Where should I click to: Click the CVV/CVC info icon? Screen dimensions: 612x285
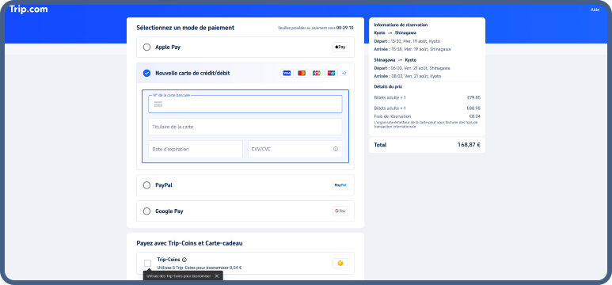click(335, 149)
